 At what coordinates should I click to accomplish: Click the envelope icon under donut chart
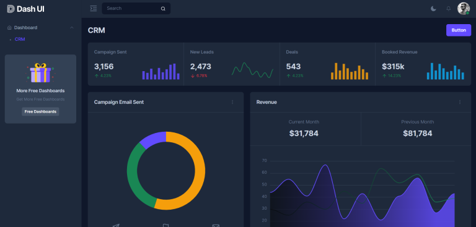(216, 226)
